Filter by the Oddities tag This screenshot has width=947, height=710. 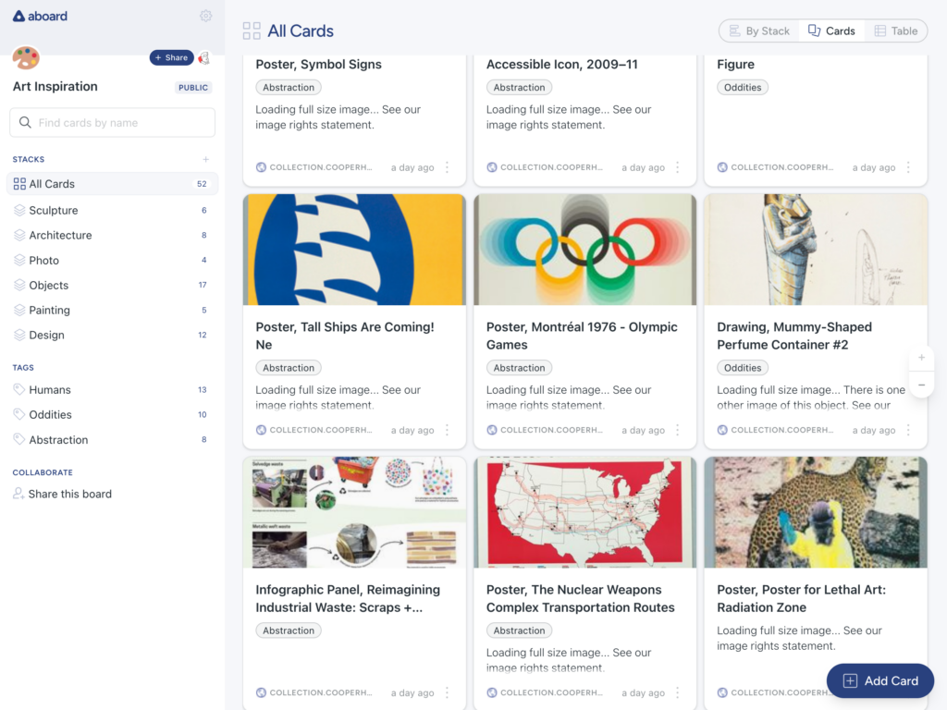[112, 414]
